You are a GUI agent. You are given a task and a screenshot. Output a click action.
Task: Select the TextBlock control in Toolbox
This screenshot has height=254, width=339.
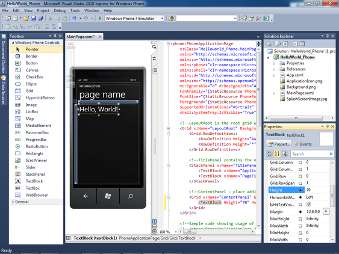[x=36, y=181]
